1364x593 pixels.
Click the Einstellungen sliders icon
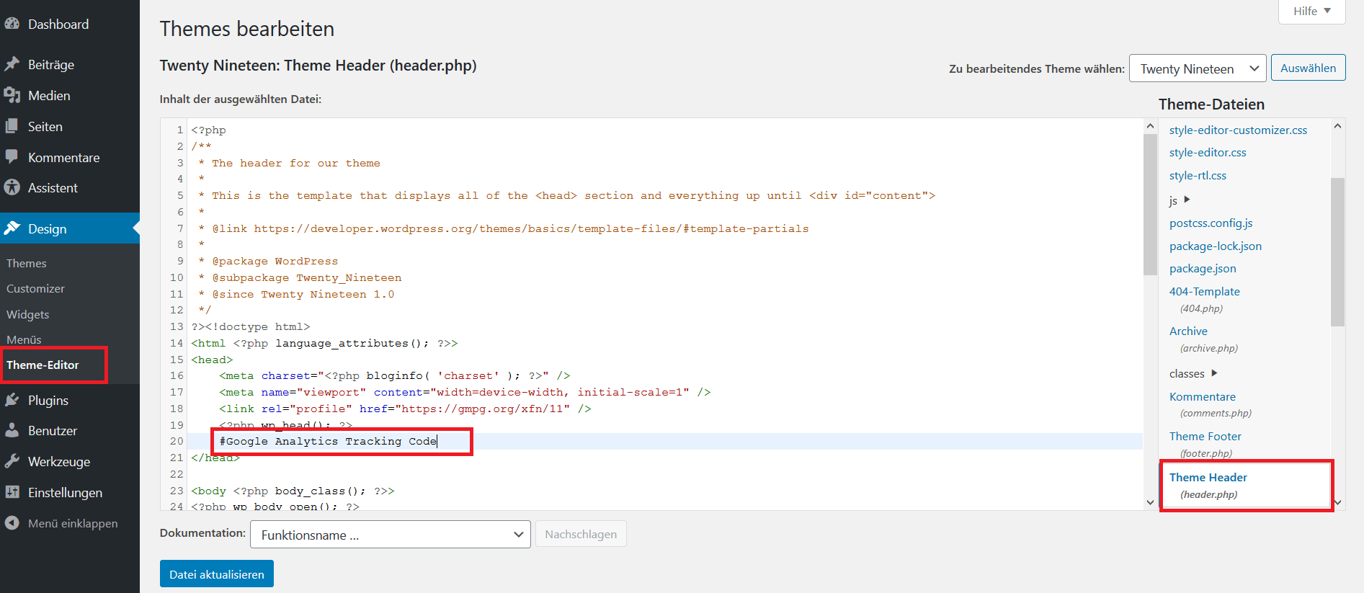click(x=12, y=492)
